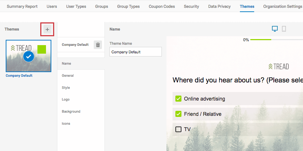Image resolution: width=303 pixels, height=151 pixels.
Task: Click the blue checkmark on theme thumbnail
Action: coord(29,56)
